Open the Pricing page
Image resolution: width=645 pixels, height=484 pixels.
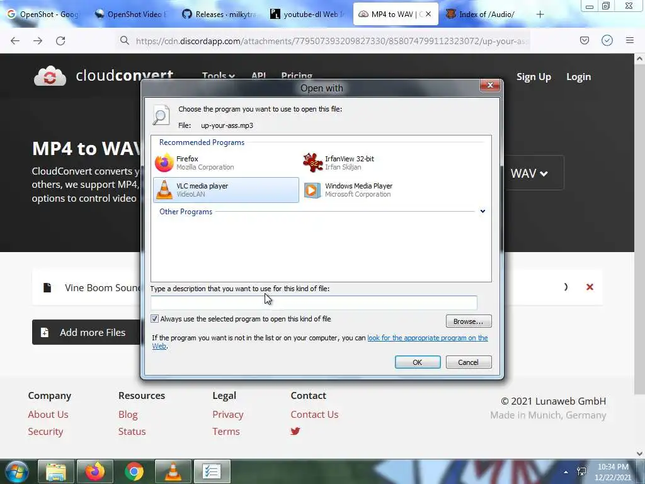[297, 76]
